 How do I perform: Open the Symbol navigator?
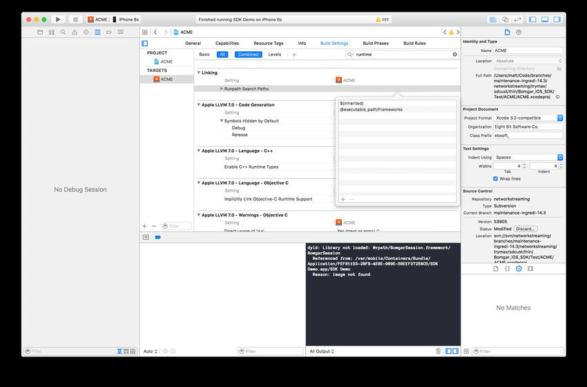52,32
